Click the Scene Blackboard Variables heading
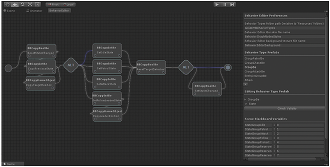The width and height of the screenshot is (330, 167). (x=265, y=119)
